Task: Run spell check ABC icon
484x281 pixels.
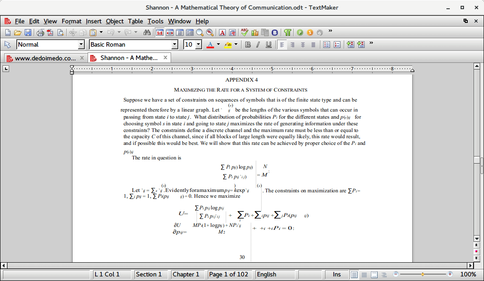Action: [x=245, y=32]
